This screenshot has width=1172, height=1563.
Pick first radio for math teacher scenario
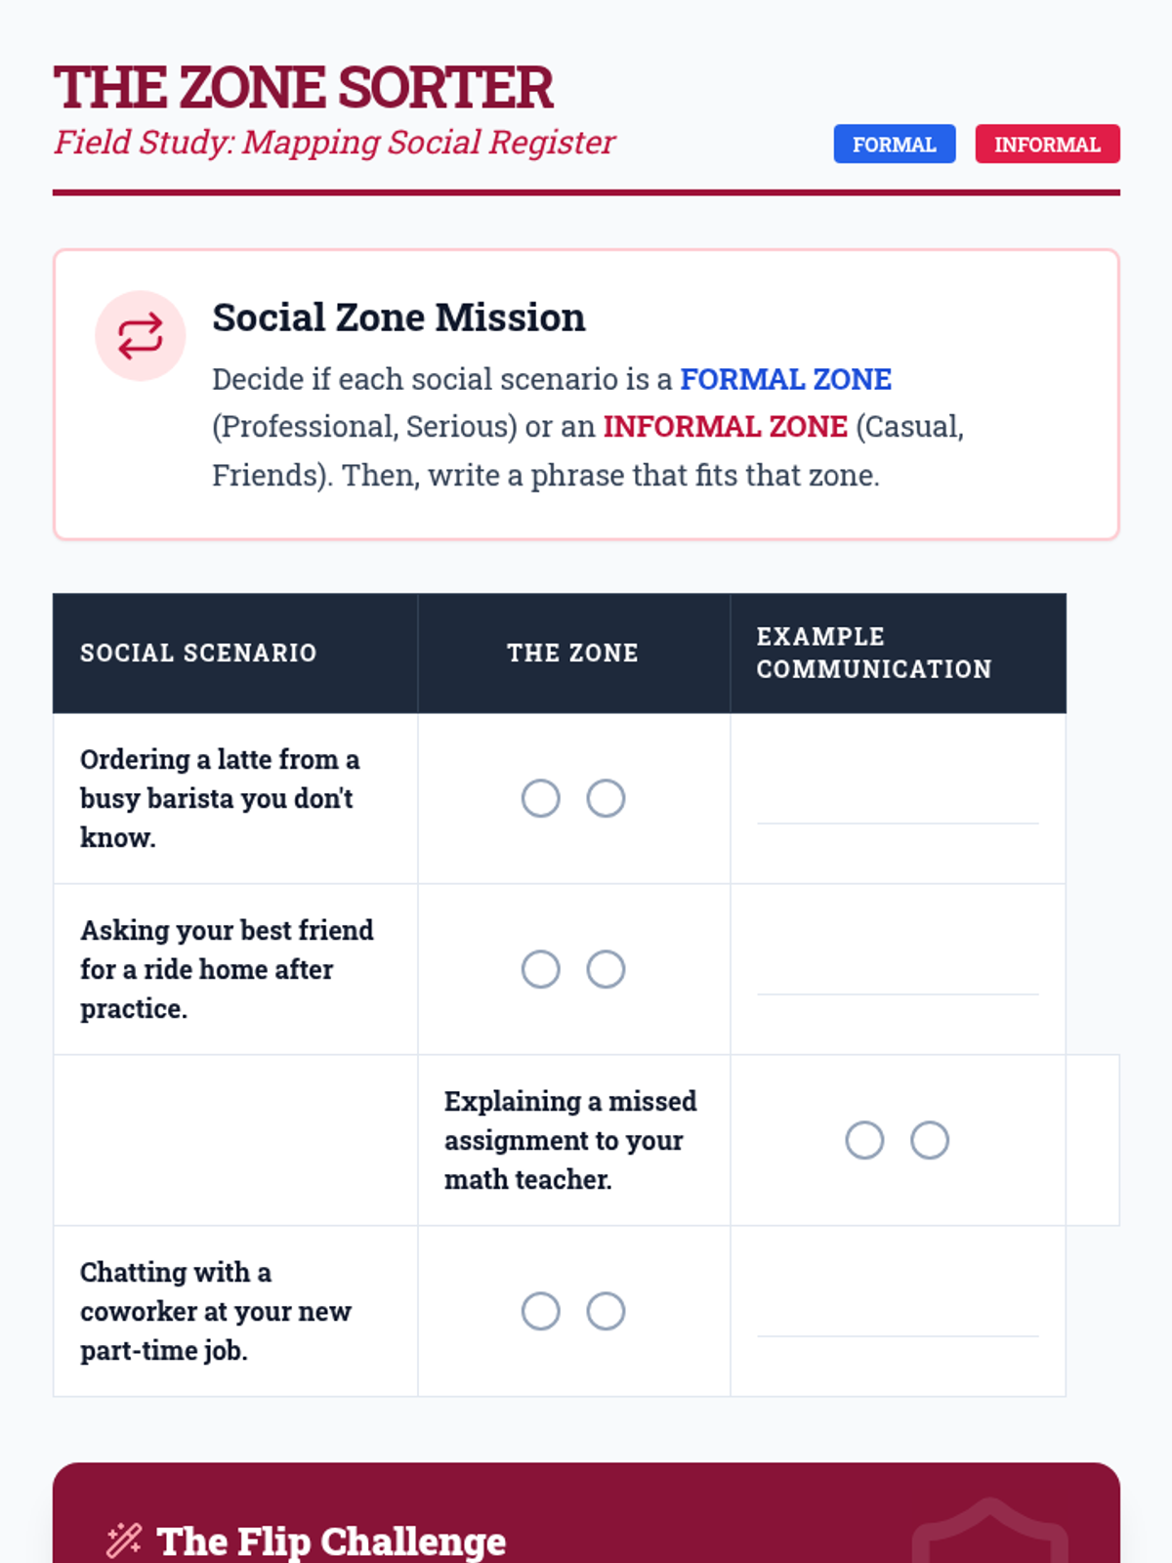pyautogui.click(x=864, y=1140)
